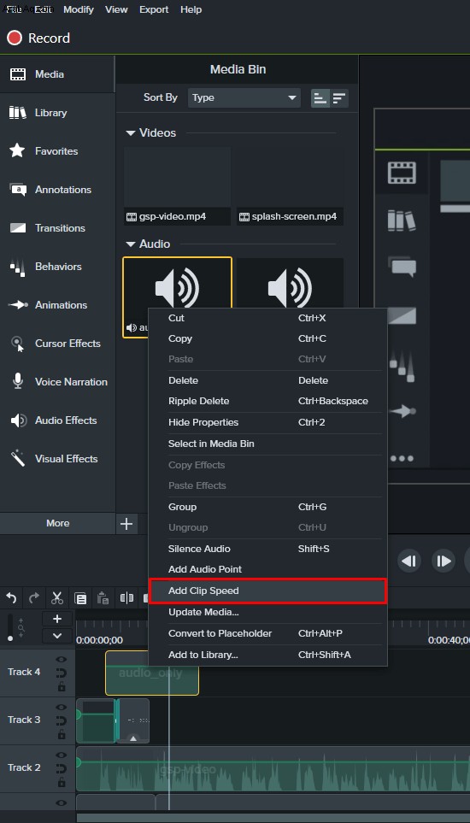Toggle the eye visibility on Track 2

pos(62,755)
